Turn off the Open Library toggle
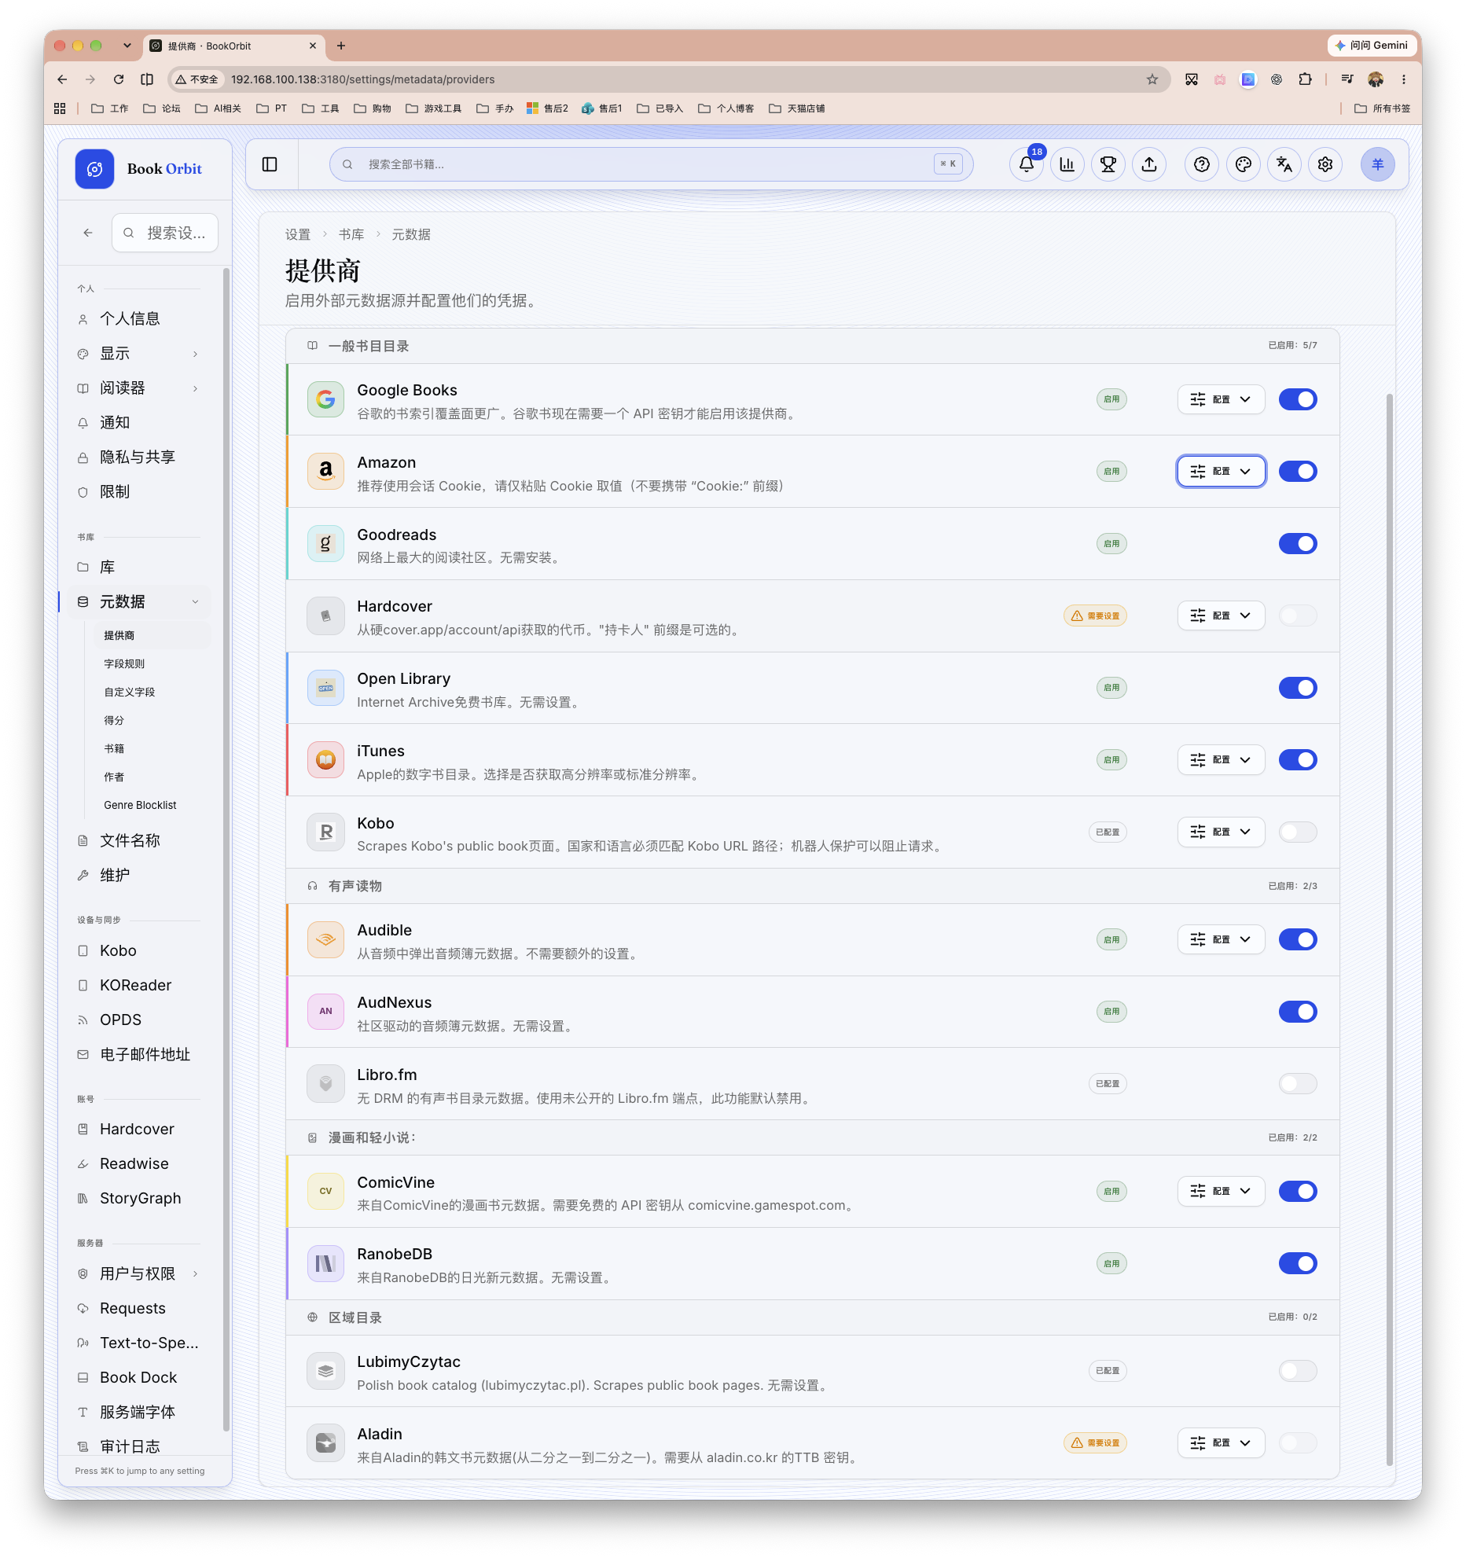 tap(1298, 688)
